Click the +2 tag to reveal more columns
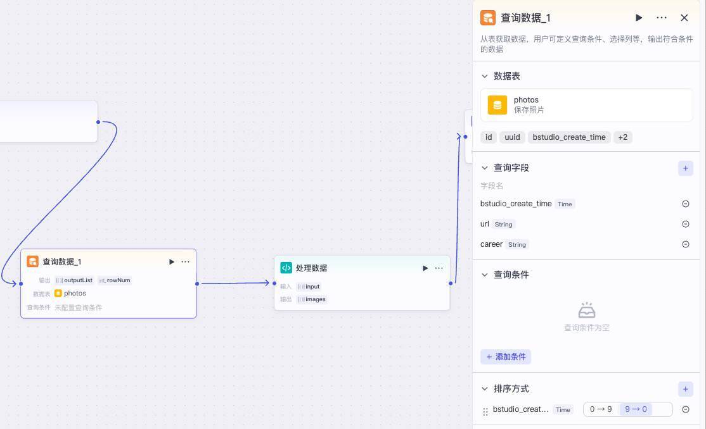706x429 pixels. click(x=622, y=137)
